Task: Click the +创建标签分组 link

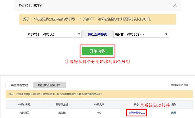Action: pos(178,85)
